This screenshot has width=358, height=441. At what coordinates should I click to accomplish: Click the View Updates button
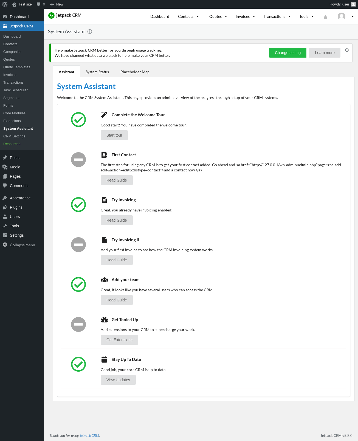coord(118,380)
